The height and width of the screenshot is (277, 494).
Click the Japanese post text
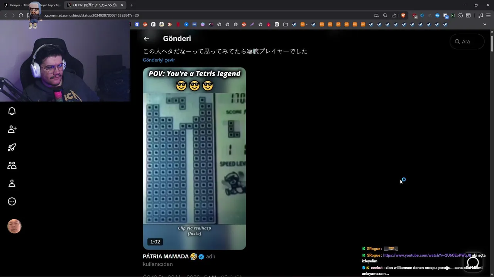point(225,51)
